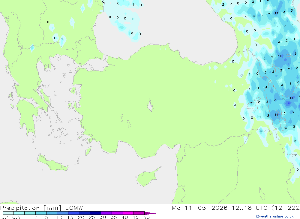
Task: Click the island of Crete on the map
Action: click(x=52, y=163)
